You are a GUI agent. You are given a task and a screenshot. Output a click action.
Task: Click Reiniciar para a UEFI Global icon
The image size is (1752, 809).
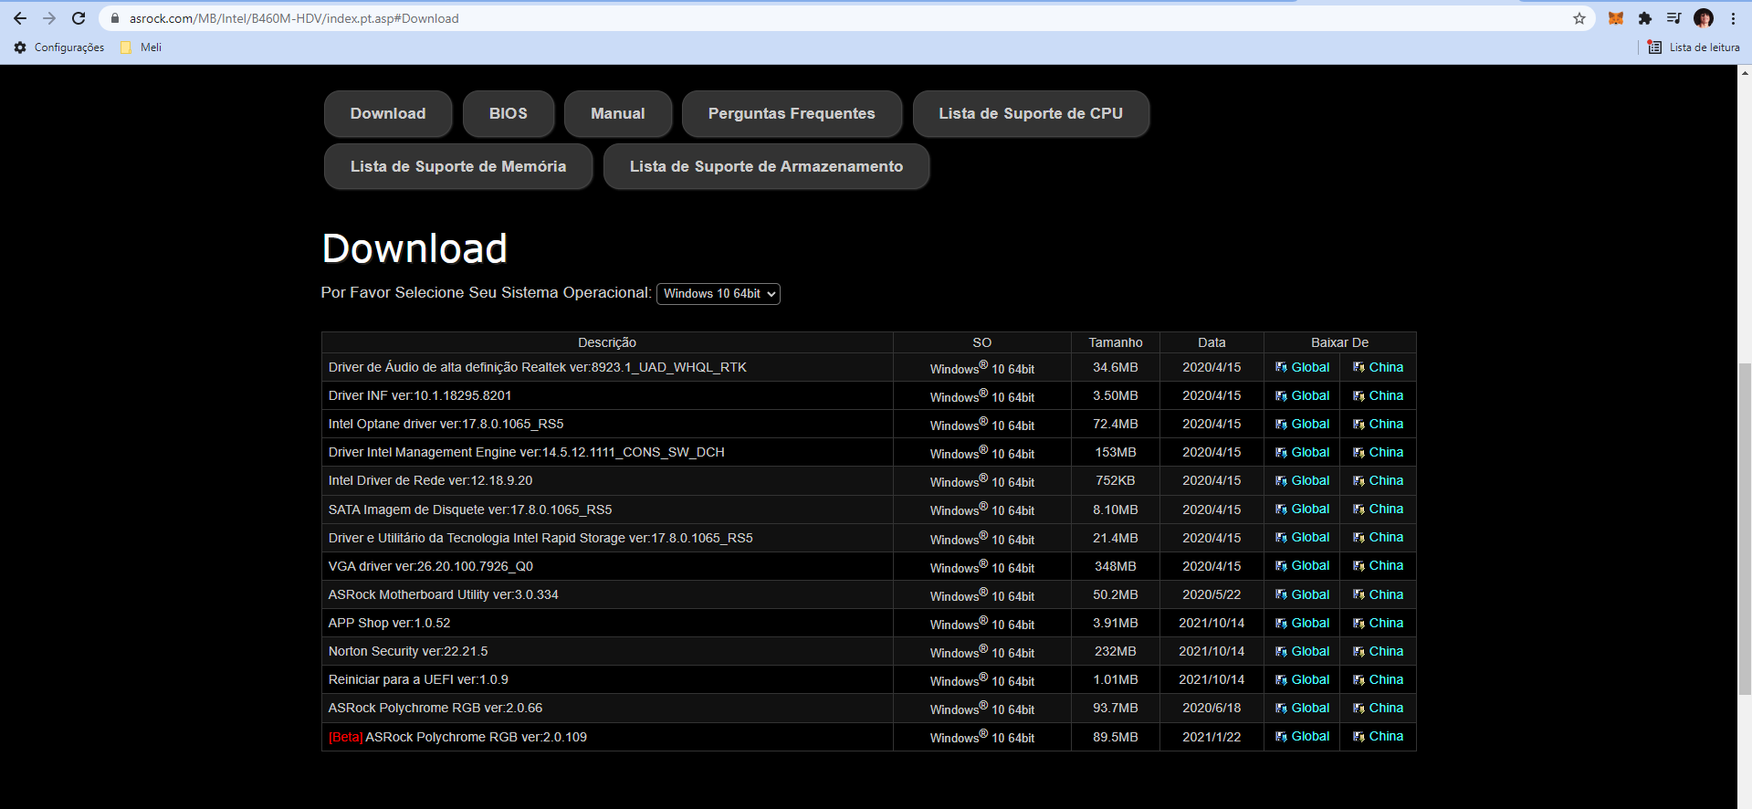pyautogui.click(x=1281, y=680)
